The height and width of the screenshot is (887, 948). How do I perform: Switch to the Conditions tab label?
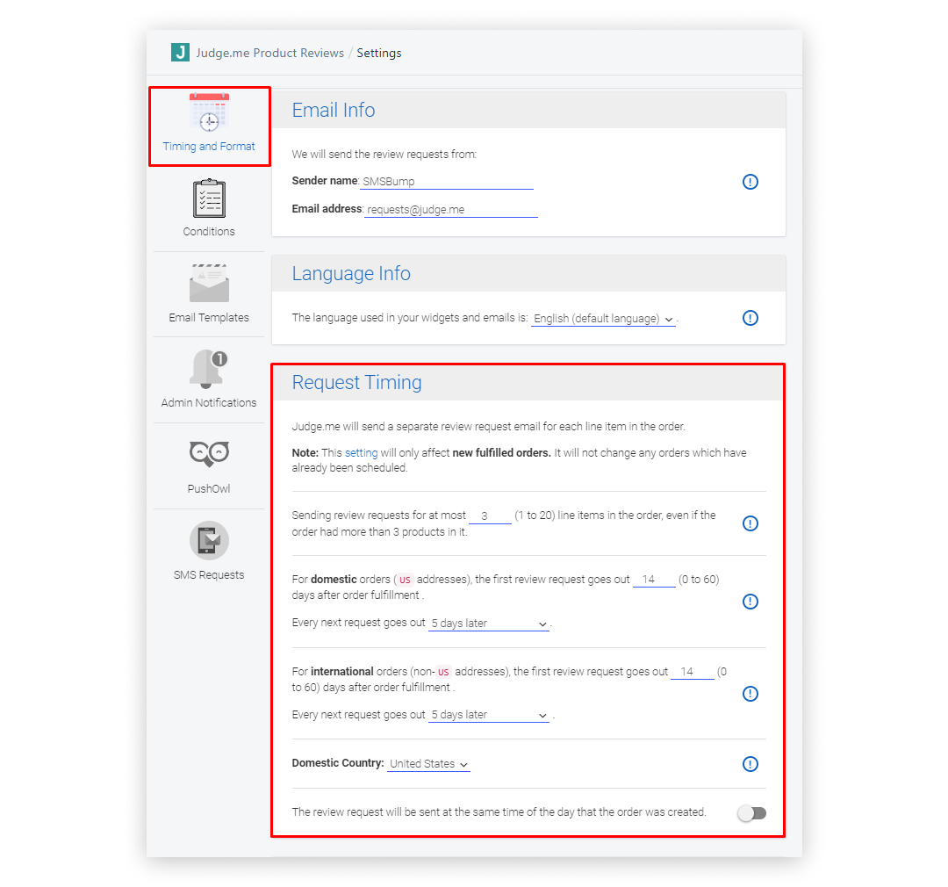click(209, 232)
